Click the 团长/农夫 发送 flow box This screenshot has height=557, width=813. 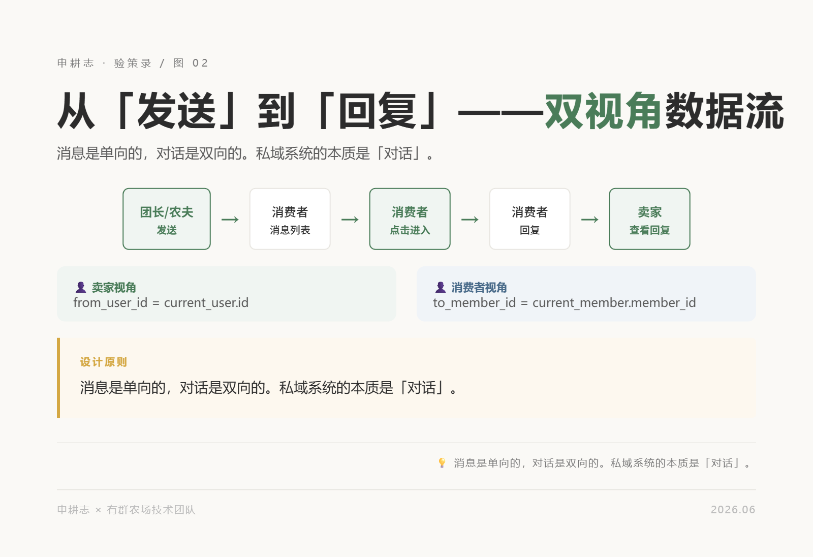[167, 219]
